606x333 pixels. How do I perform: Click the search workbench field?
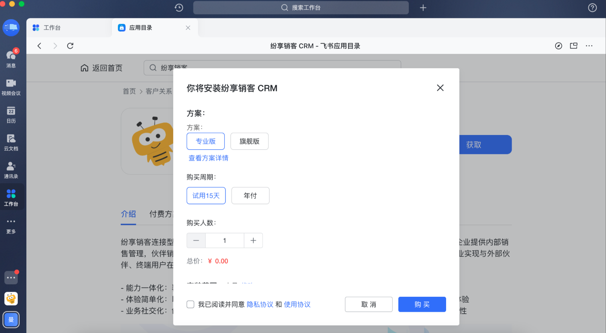301,8
